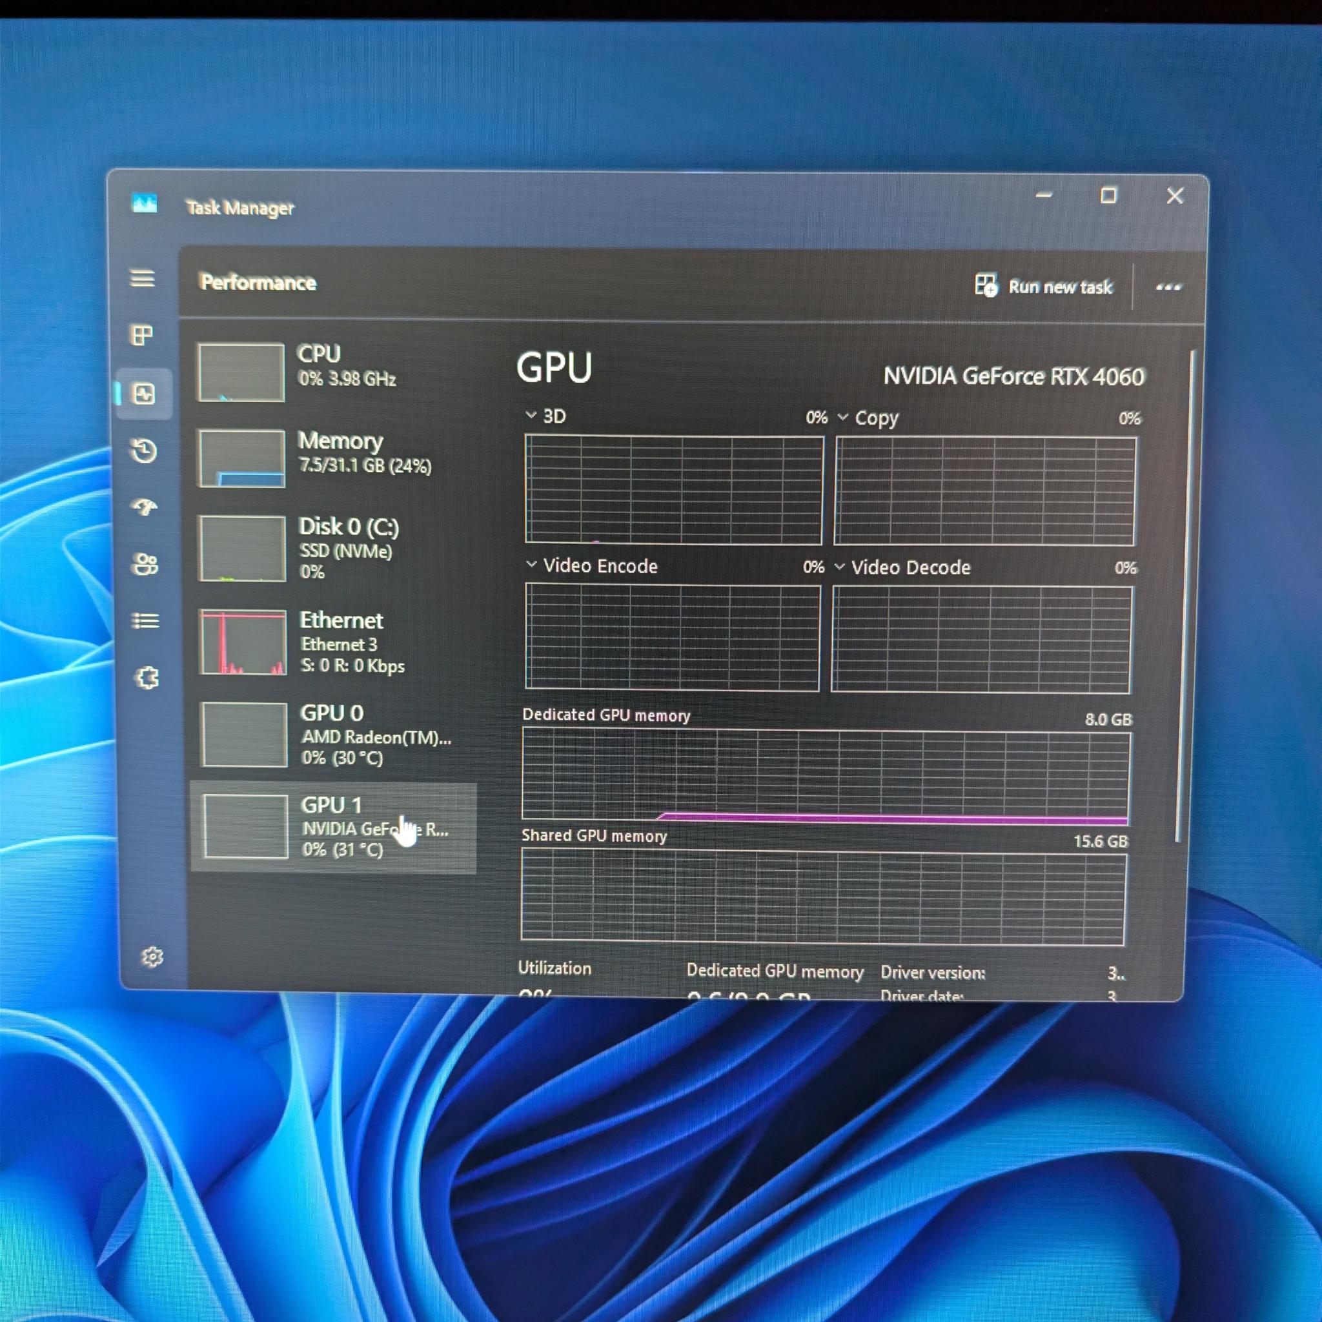Select the Memory performance item

coord(333,458)
